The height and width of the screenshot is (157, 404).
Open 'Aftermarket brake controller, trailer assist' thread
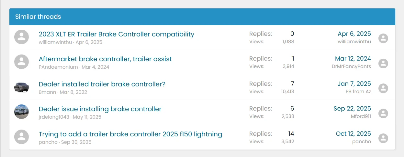(105, 59)
